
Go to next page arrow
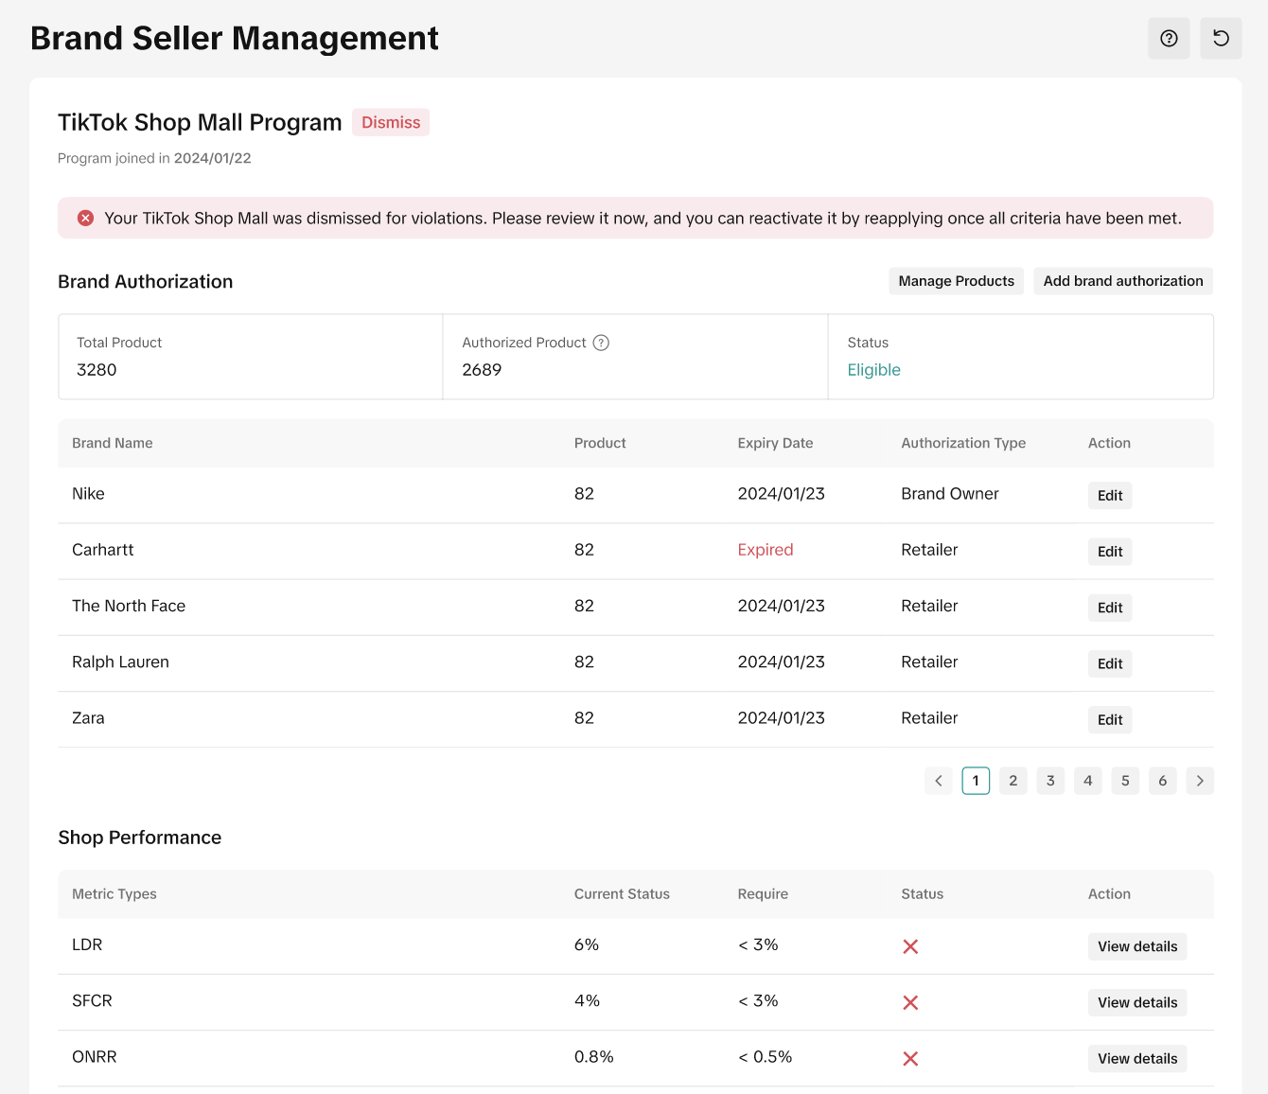pos(1200,781)
